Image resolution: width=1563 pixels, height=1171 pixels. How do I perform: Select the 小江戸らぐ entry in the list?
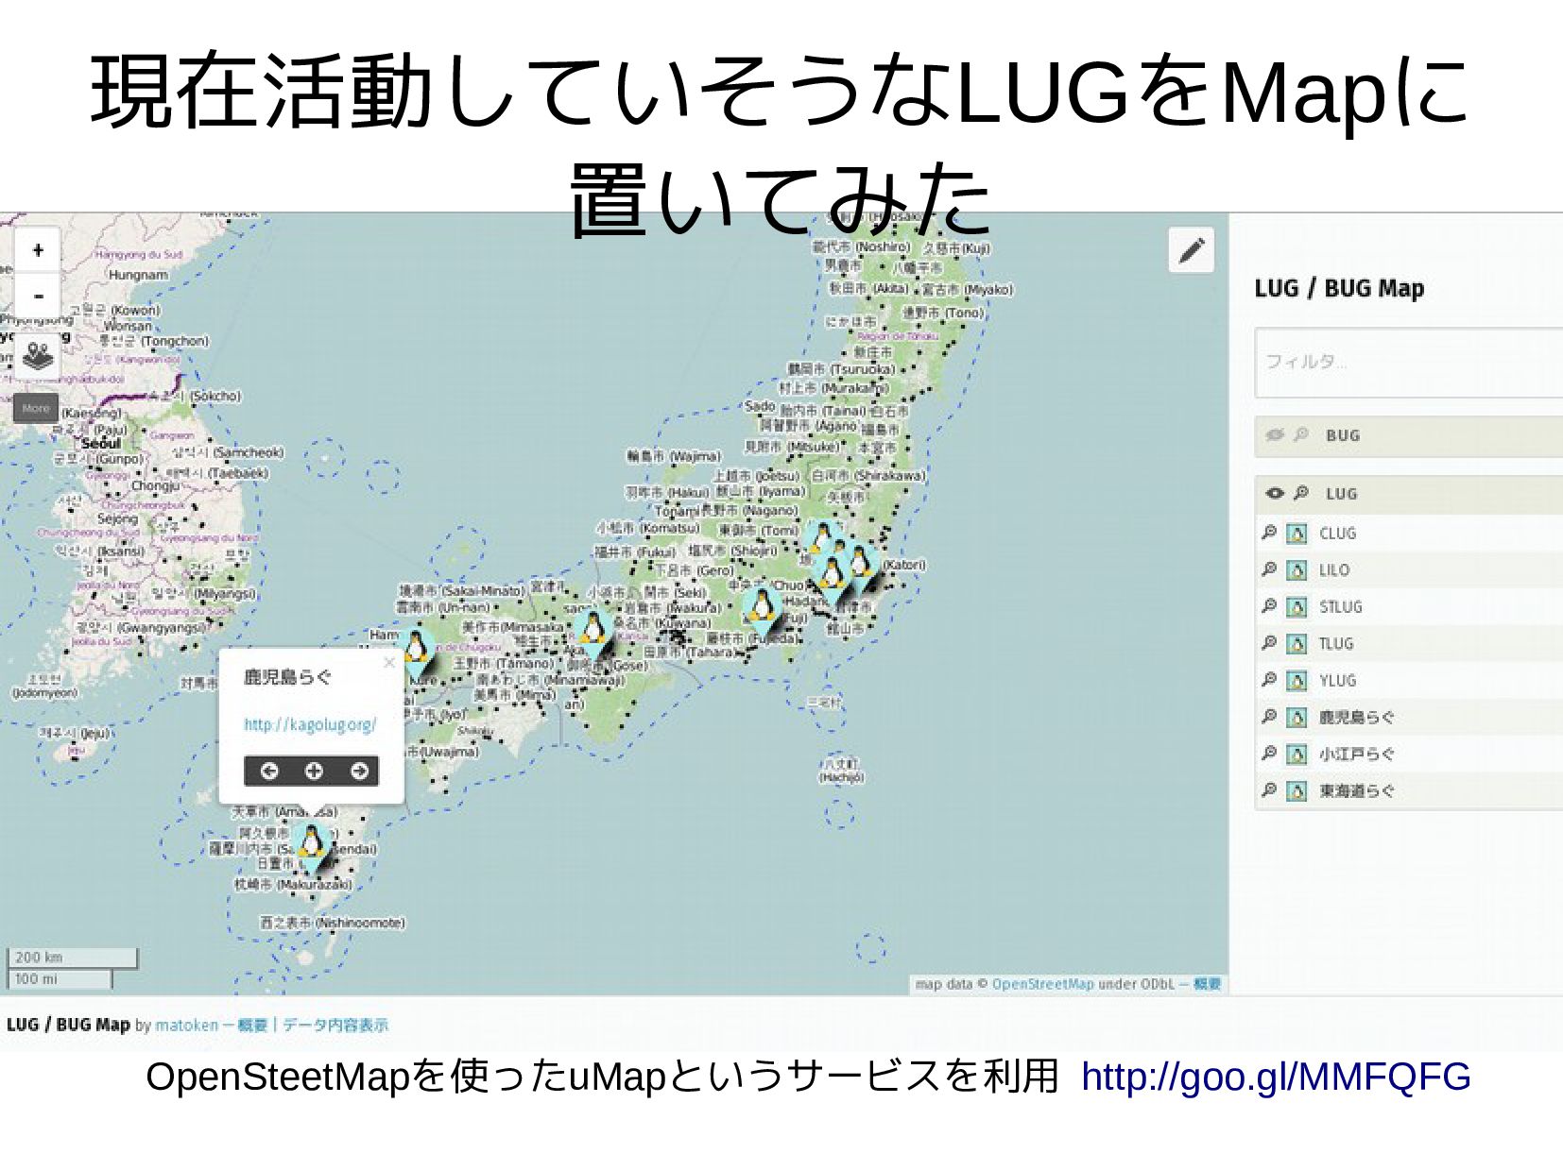1356,755
